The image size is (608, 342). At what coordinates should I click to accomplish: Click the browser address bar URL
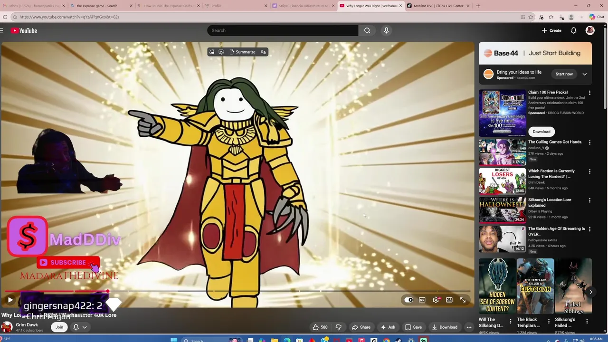pyautogui.click(x=69, y=17)
